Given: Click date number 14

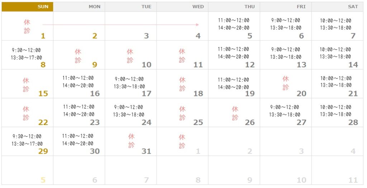Looking at the screenshot, I should [353, 65].
